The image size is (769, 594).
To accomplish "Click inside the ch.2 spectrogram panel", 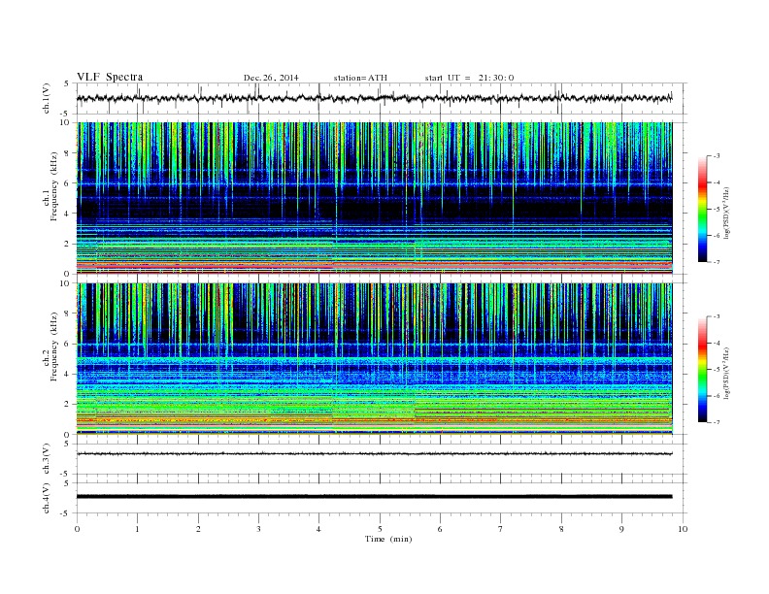I will (x=375, y=359).
